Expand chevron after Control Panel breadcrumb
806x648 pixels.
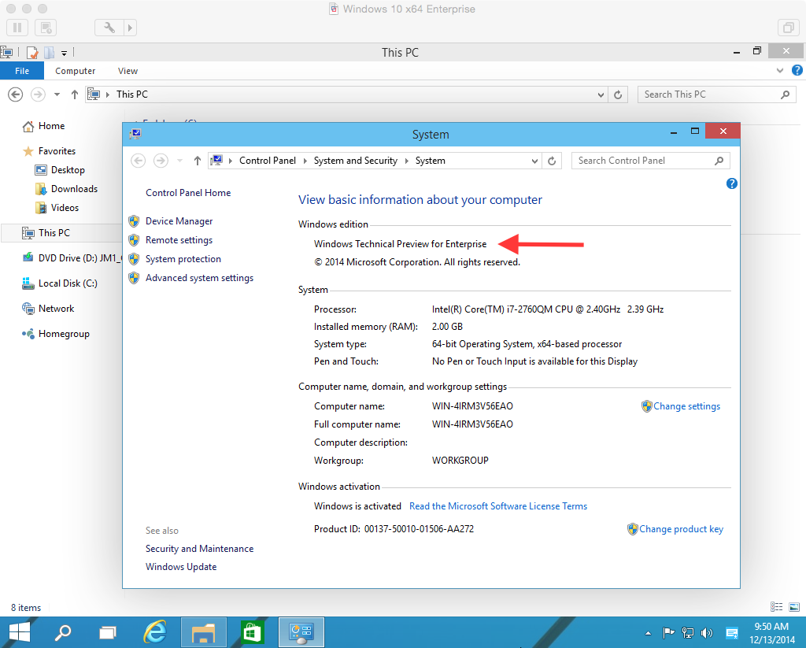(x=305, y=161)
